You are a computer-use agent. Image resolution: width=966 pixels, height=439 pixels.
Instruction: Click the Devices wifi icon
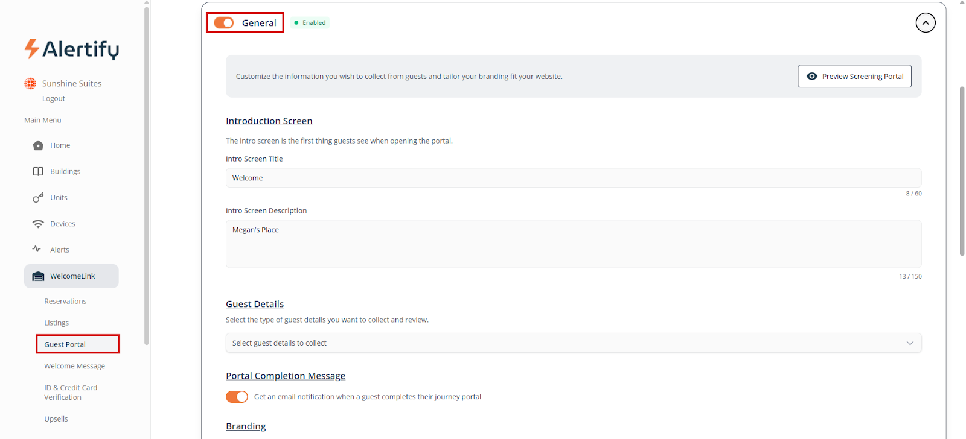point(38,224)
